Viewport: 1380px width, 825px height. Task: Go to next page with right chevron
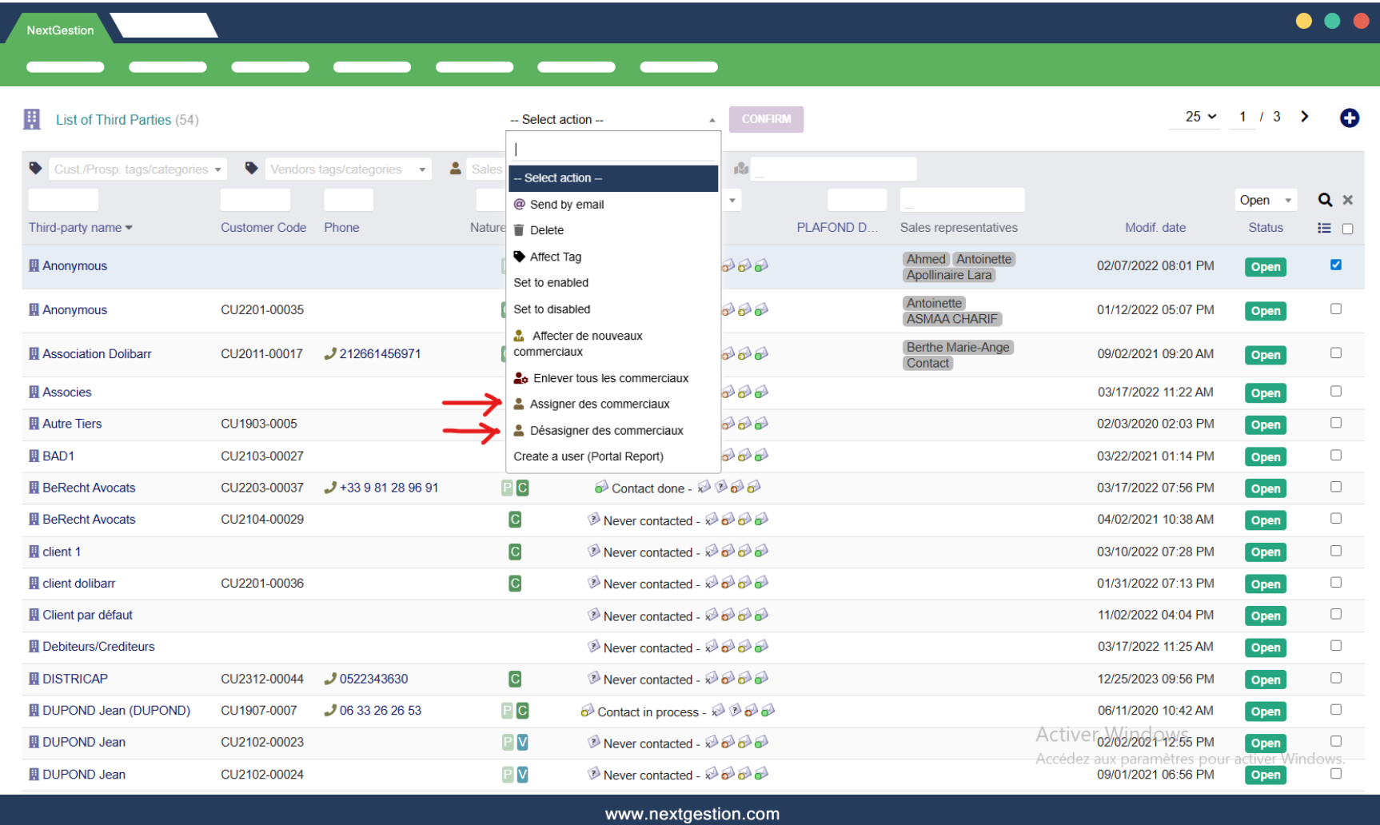tap(1304, 117)
